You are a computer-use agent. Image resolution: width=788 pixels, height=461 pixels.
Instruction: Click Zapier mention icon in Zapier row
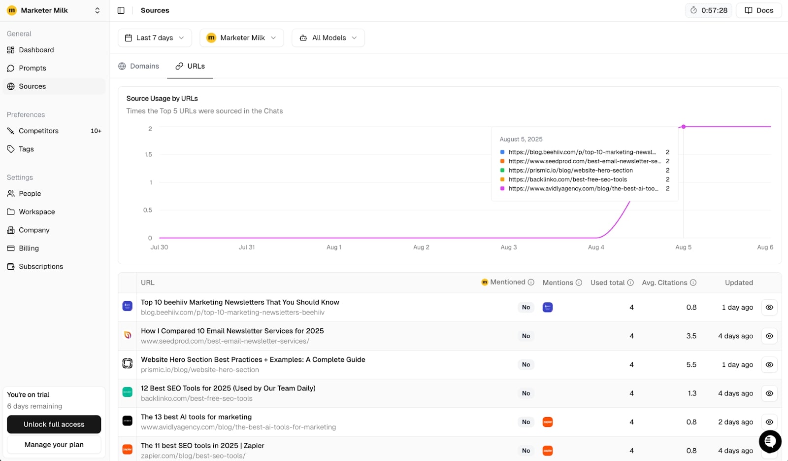click(548, 451)
